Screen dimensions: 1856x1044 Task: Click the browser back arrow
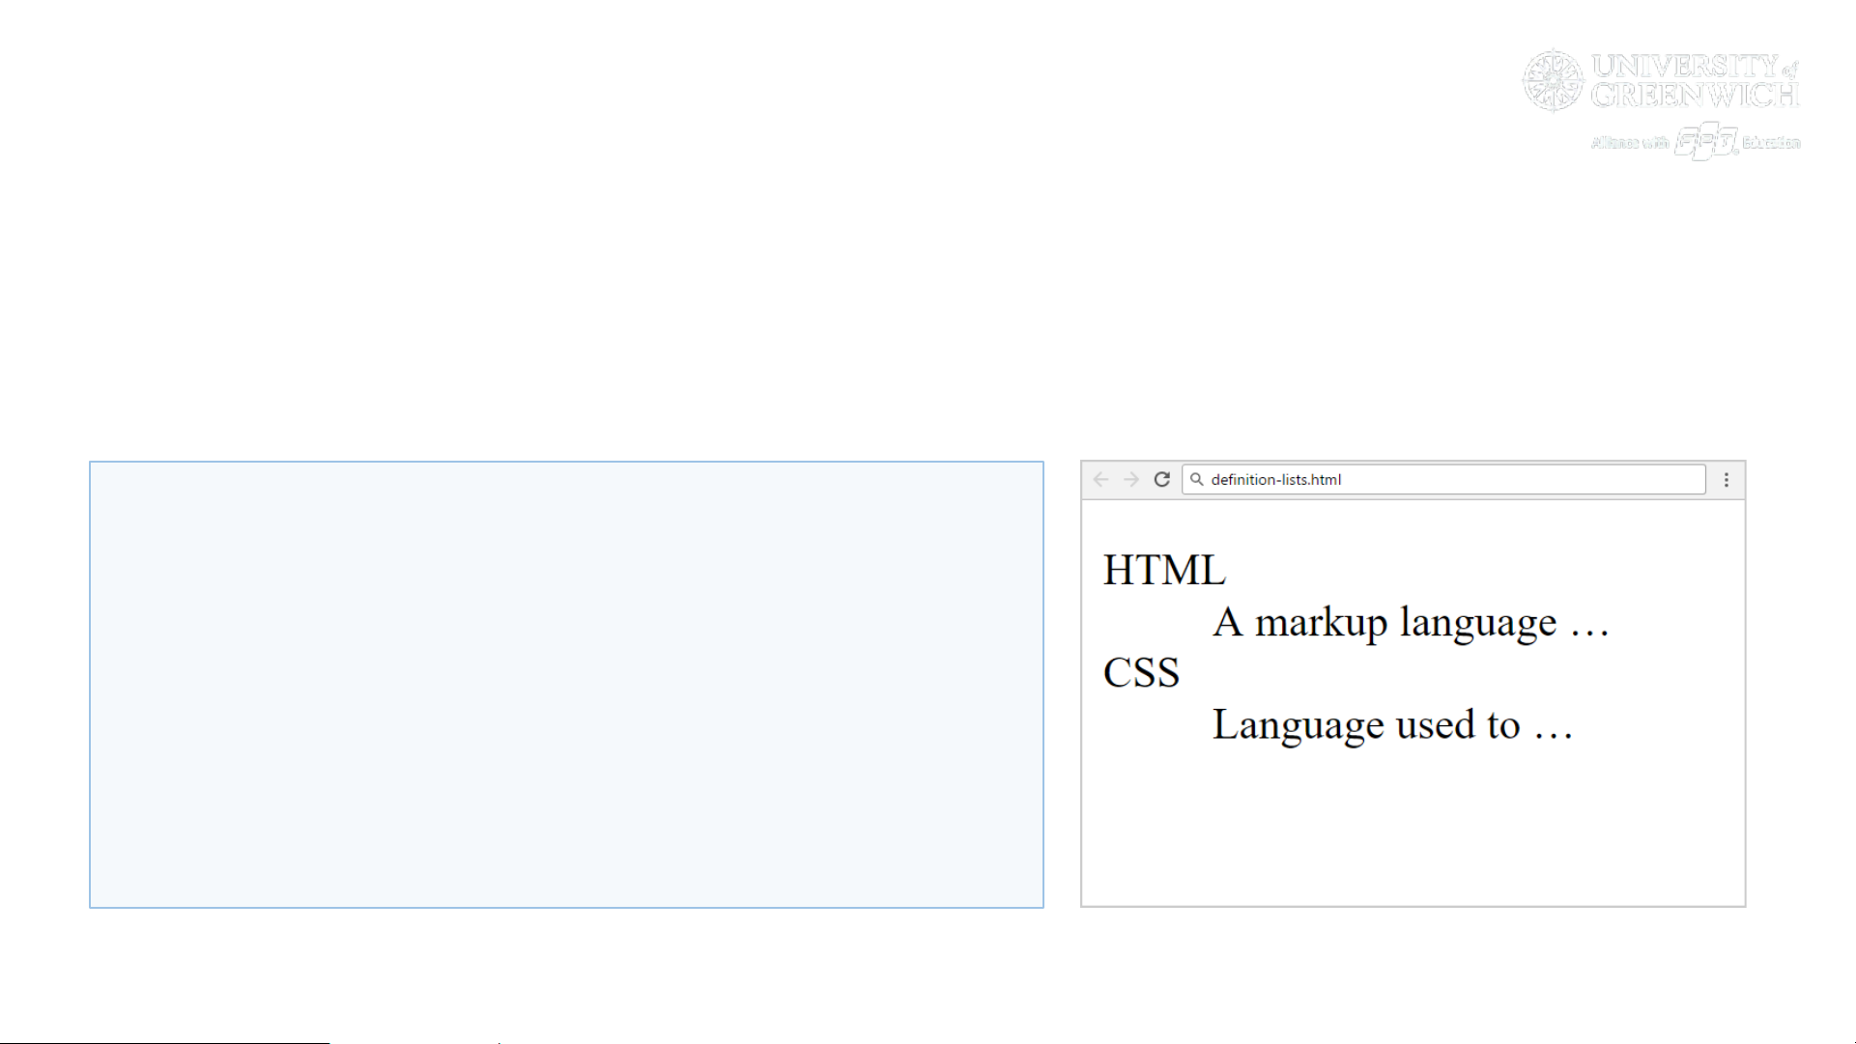1100,480
